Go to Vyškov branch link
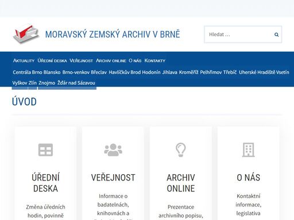The width and height of the screenshot is (294, 220). tap(20, 83)
